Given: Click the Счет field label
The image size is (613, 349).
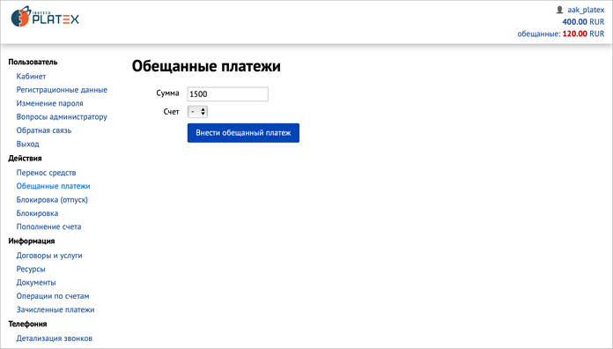Looking at the screenshot, I should point(171,112).
